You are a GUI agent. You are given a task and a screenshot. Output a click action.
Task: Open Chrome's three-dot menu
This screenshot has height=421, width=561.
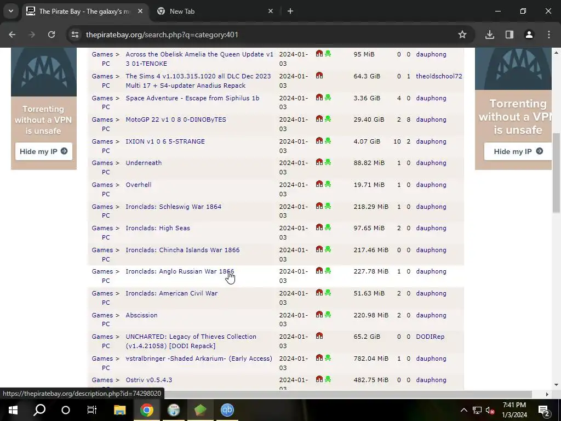[548, 35]
